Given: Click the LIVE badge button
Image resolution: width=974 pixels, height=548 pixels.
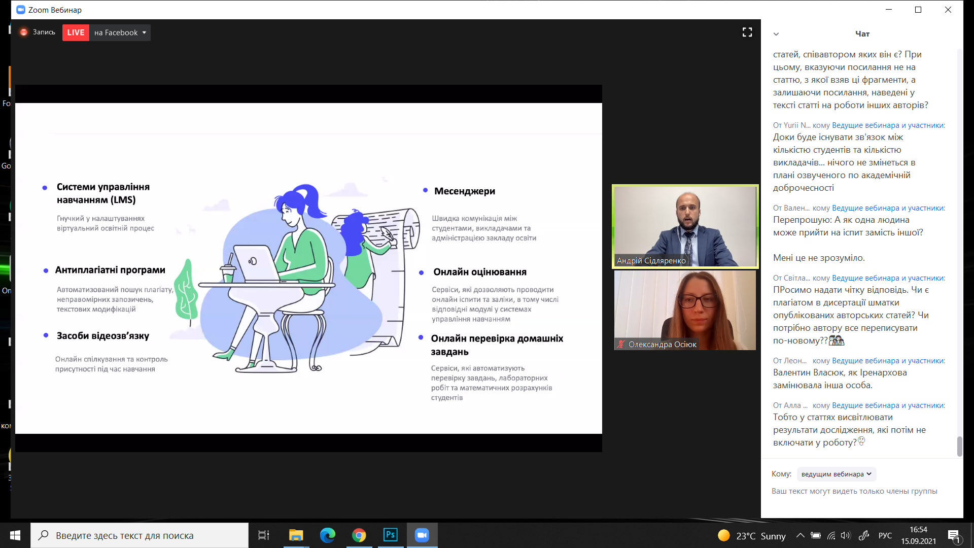Looking at the screenshot, I should pos(76,32).
